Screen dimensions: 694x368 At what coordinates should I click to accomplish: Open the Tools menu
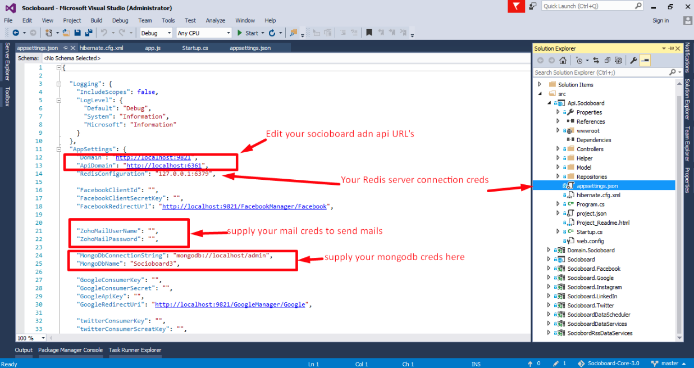[x=168, y=20]
